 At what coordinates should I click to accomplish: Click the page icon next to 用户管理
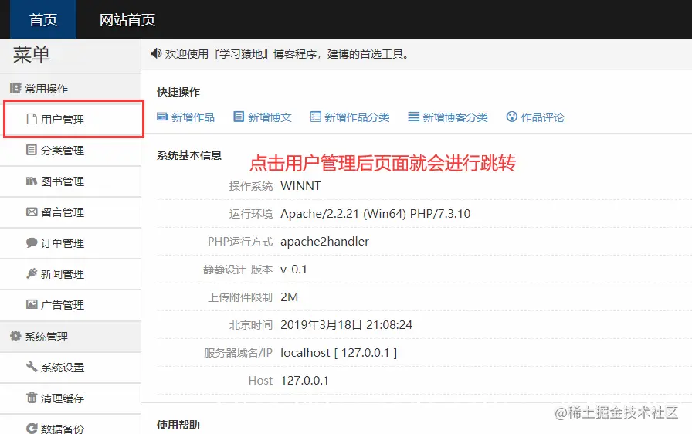coord(32,119)
